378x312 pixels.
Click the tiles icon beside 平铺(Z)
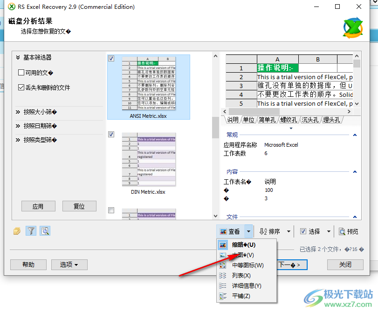tap(223, 296)
